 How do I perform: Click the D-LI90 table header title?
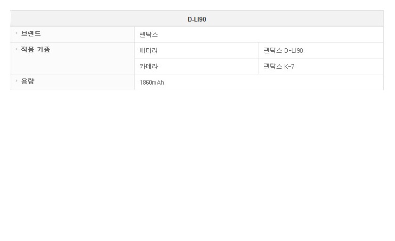[x=196, y=19]
